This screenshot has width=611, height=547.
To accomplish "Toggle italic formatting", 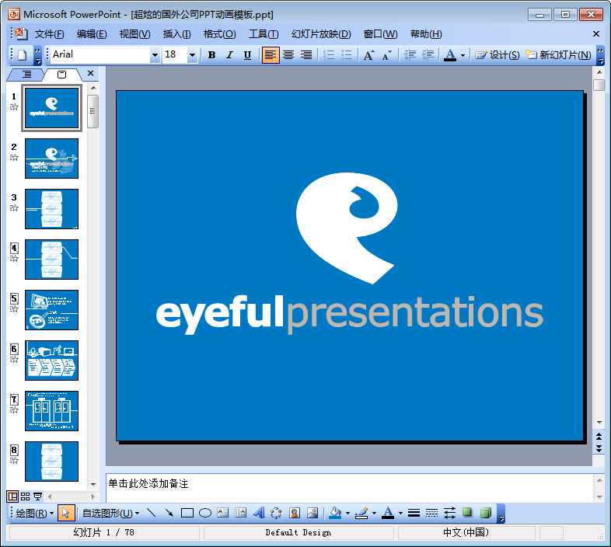I will click(229, 55).
